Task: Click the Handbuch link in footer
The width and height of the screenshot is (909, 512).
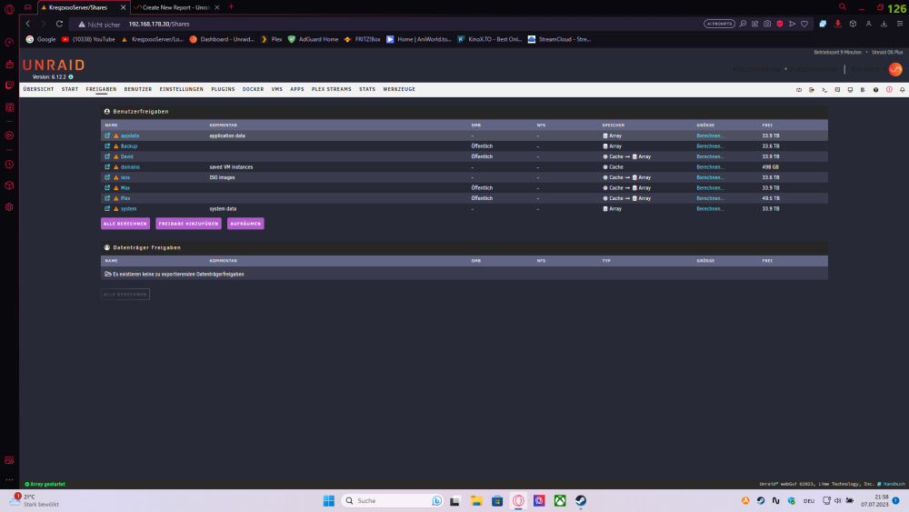Action: click(894, 484)
